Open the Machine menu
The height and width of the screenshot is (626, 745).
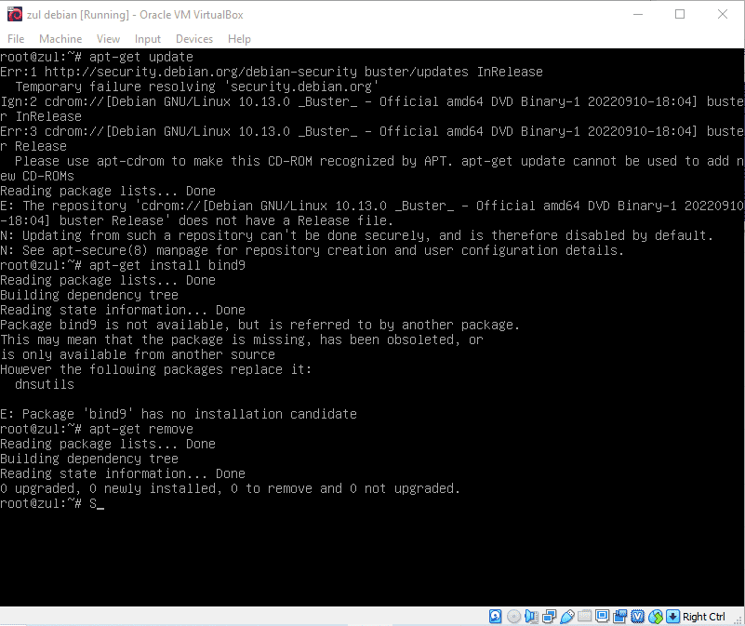(x=60, y=39)
